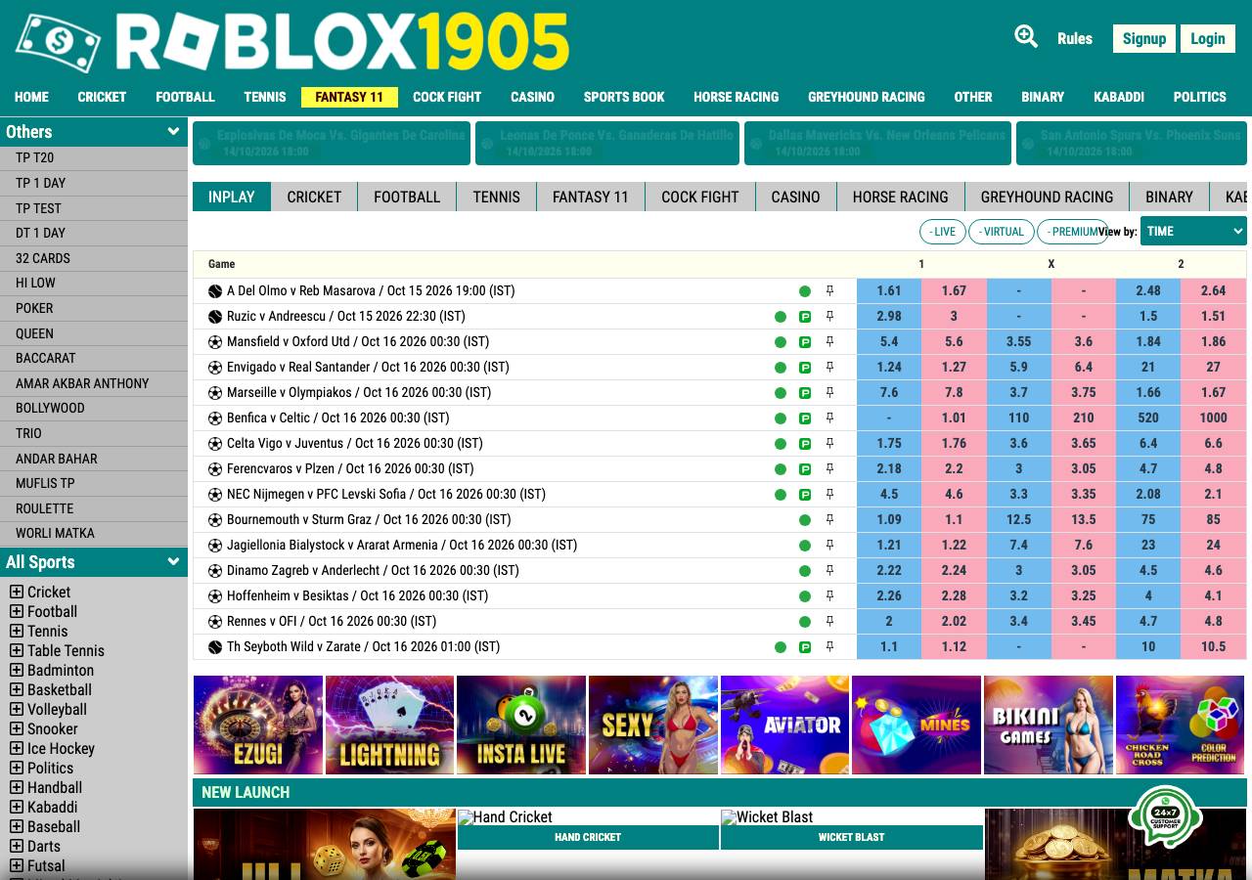
Task: Click the green live dot for Bournemouth v Sturm Graz
Action: point(805,520)
